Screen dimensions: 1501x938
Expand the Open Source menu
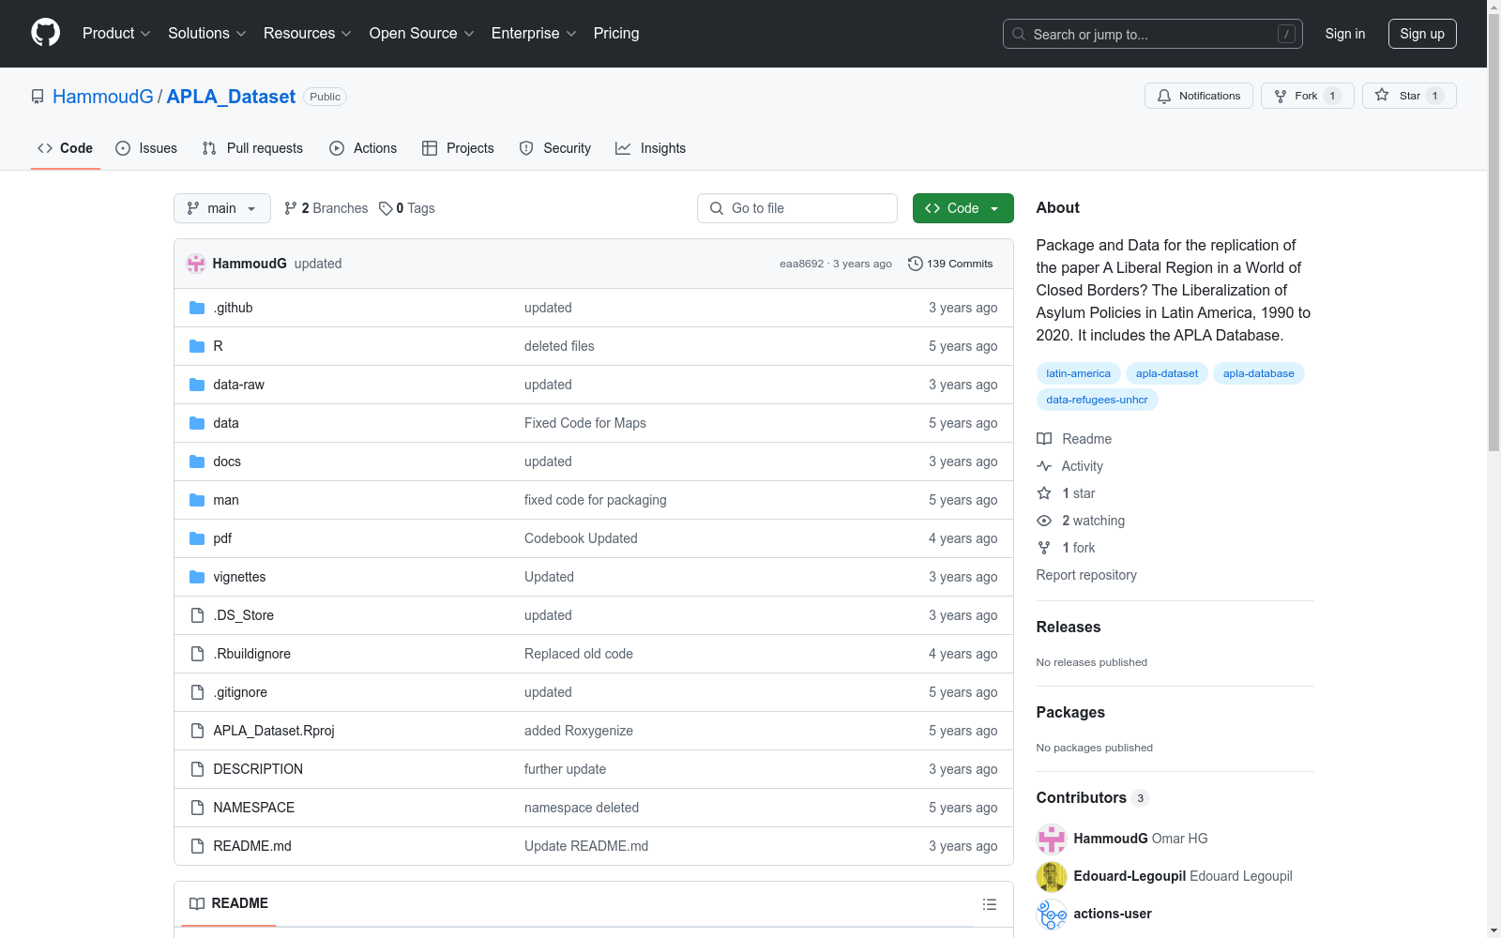(422, 34)
